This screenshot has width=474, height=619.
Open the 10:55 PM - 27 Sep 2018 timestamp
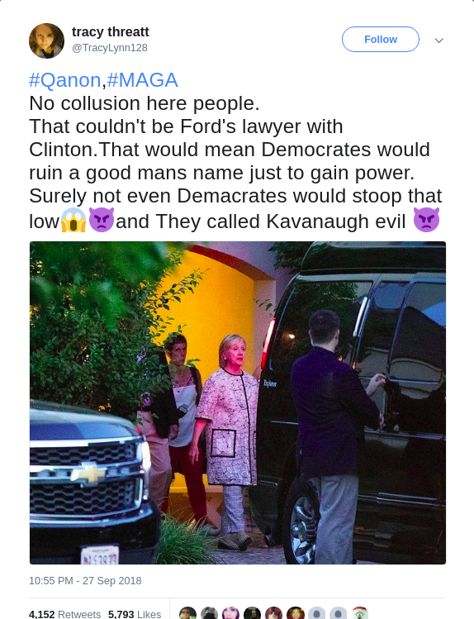[x=85, y=581]
